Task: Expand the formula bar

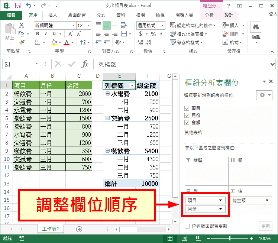Action: (272, 64)
